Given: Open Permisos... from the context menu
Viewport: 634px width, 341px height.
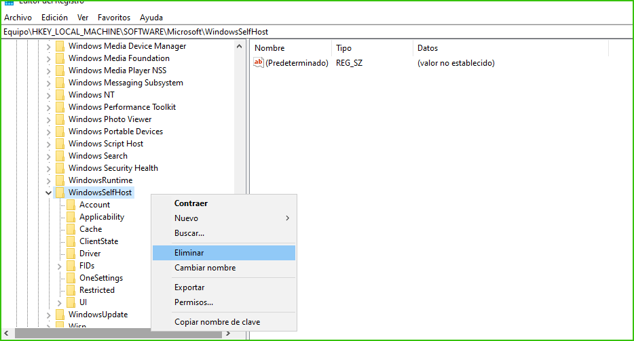Looking at the screenshot, I should click(224, 302).
